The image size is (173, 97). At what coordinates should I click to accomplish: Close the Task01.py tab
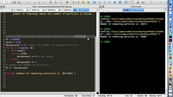coord(27,10)
